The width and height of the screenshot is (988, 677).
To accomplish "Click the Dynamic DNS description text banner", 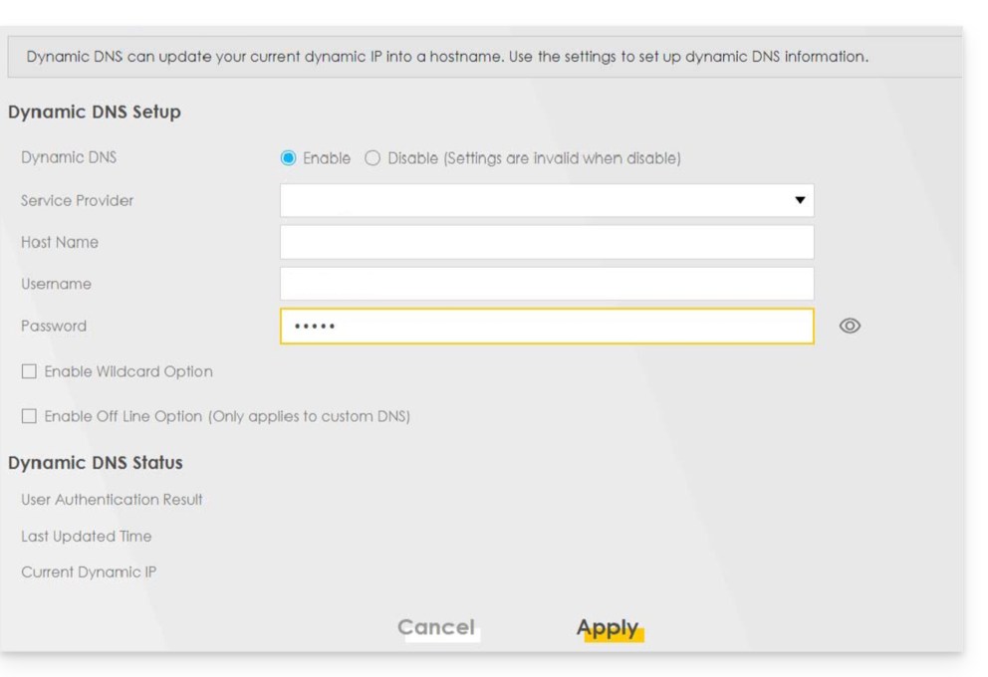I will coord(485,57).
